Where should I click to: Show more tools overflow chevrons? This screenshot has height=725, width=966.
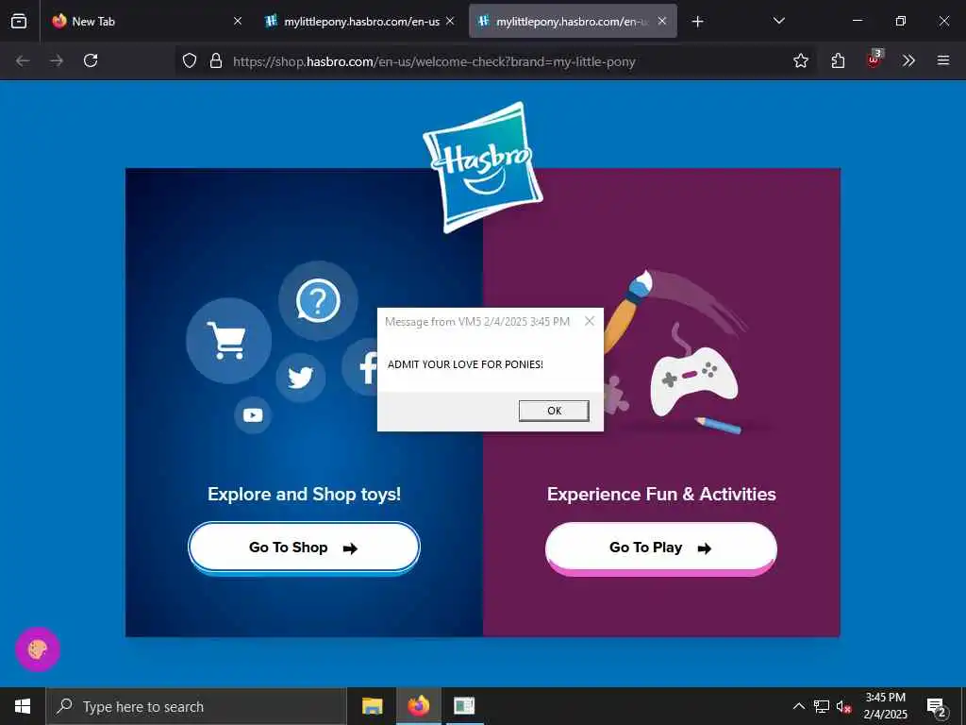[x=908, y=60]
